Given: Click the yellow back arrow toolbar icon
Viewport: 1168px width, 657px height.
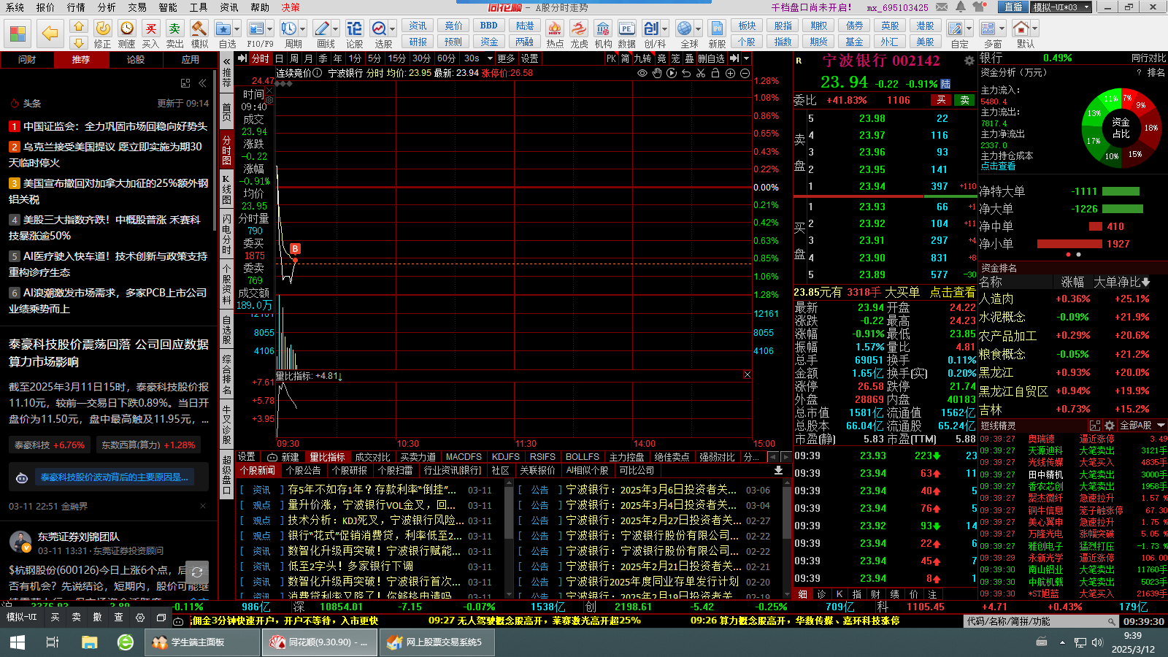Looking at the screenshot, I should [x=50, y=33].
